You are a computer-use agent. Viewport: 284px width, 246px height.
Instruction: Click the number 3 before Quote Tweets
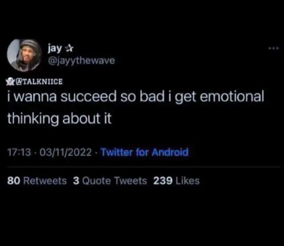pyautogui.click(x=76, y=181)
